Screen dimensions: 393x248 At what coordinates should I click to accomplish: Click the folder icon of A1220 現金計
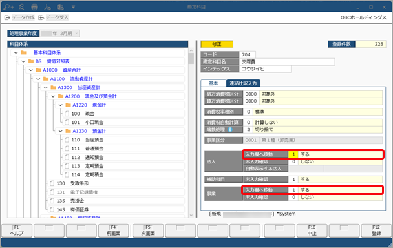pos(68,105)
